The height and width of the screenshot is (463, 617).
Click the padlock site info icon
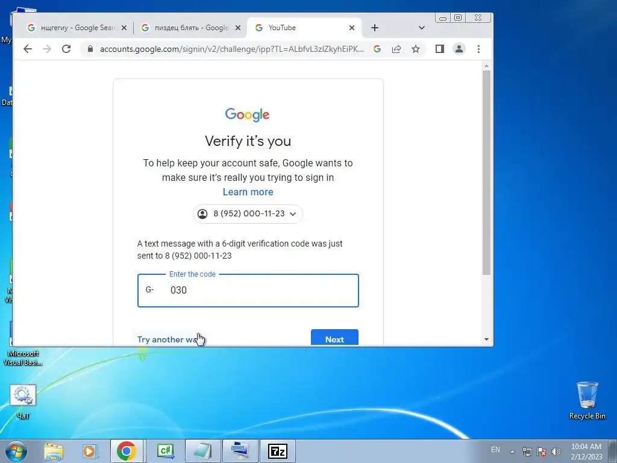coord(90,49)
